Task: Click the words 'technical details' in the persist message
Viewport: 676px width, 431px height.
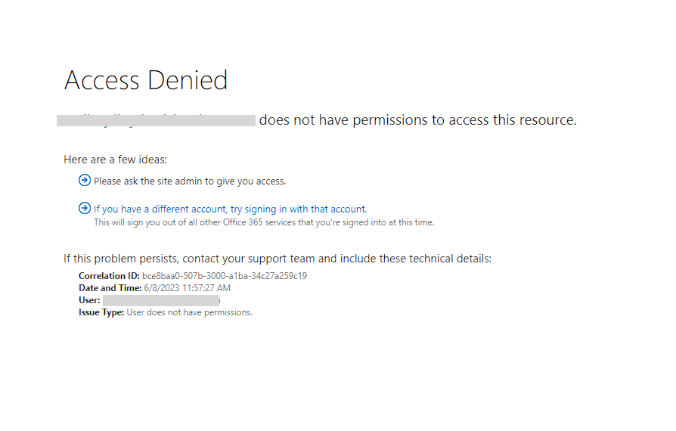Action: tap(451, 259)
